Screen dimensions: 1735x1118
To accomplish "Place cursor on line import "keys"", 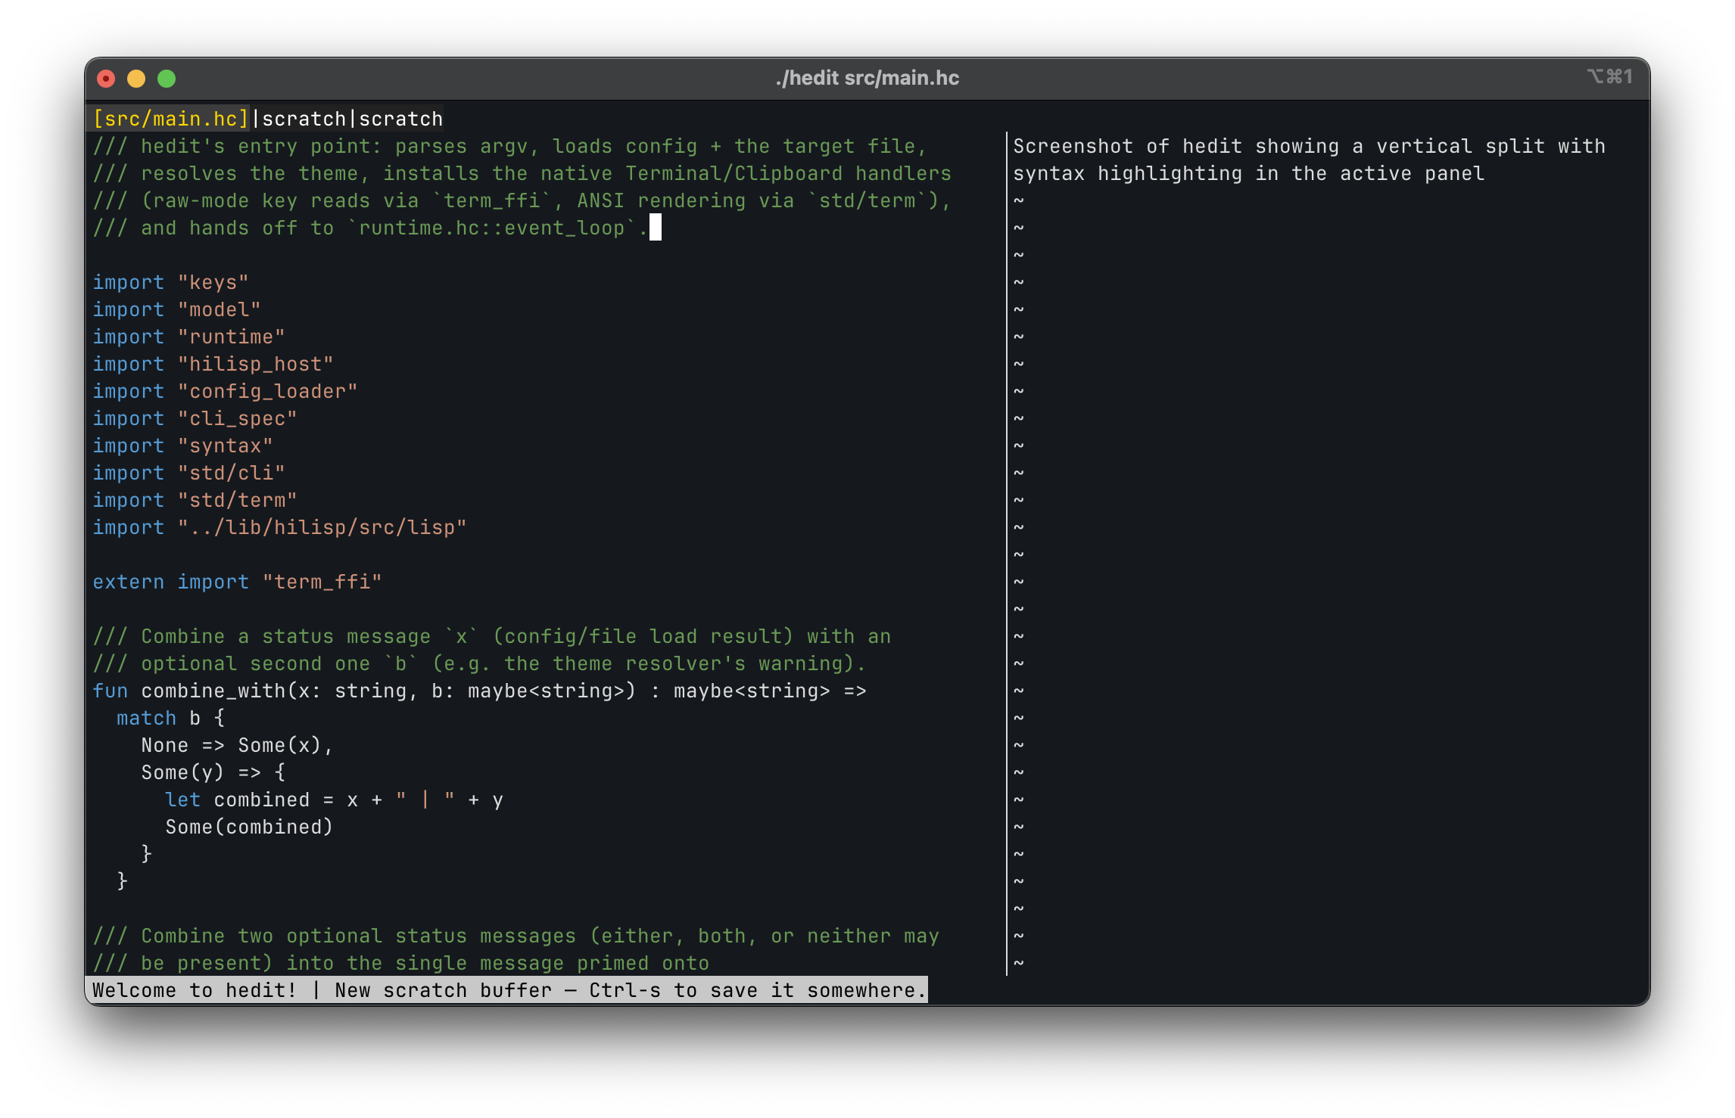I will coord(171,282).
